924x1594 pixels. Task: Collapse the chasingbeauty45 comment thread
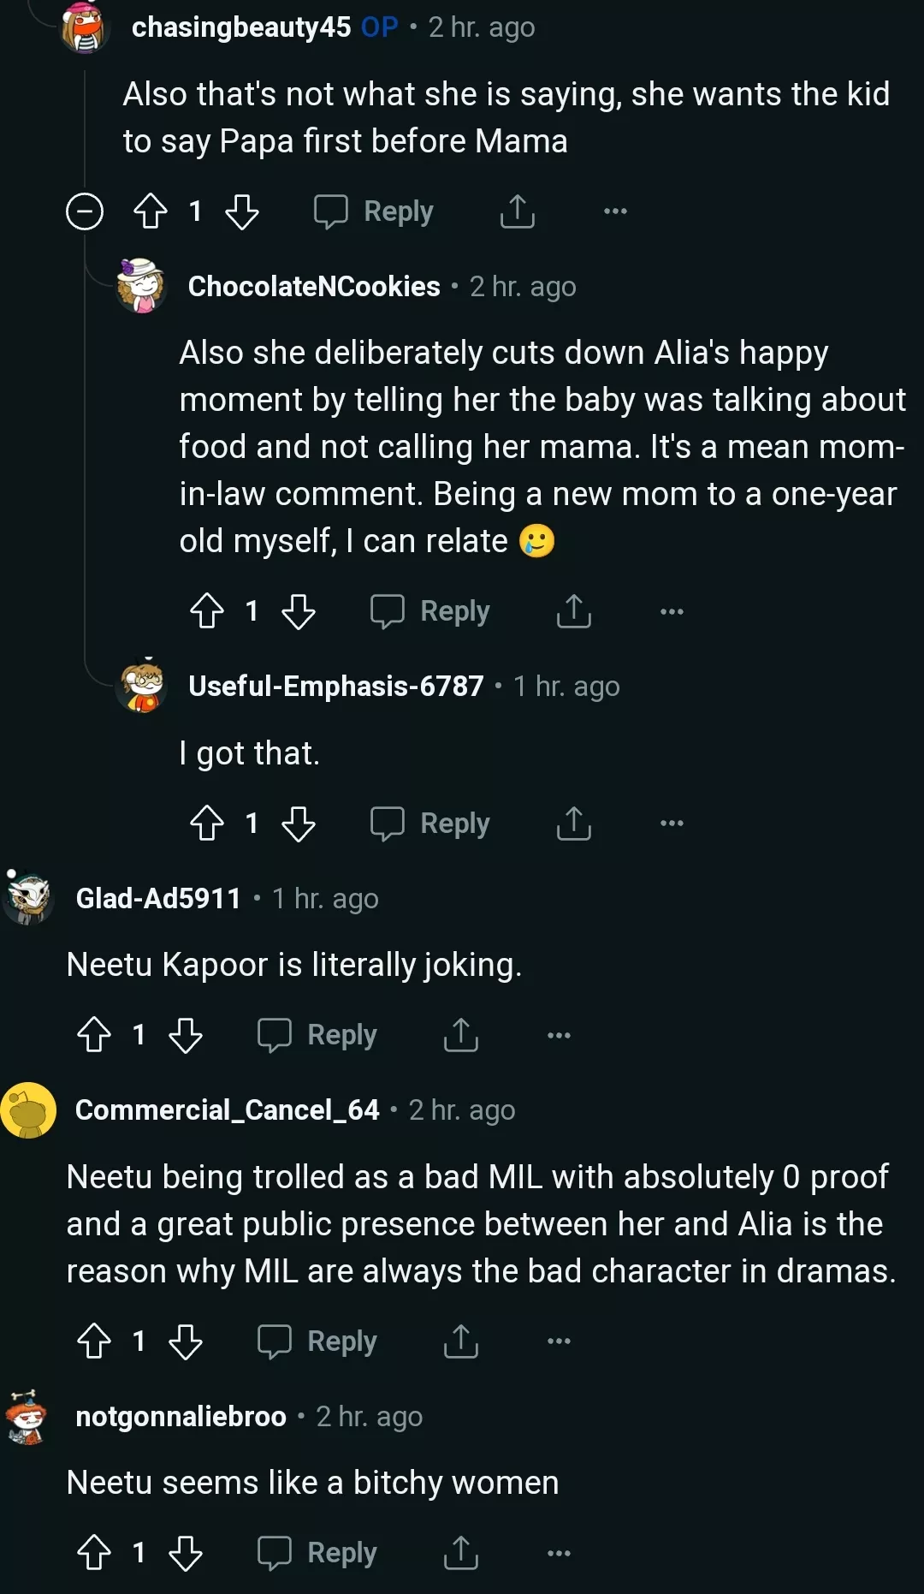pyautogui.click(x=85, y=211)
